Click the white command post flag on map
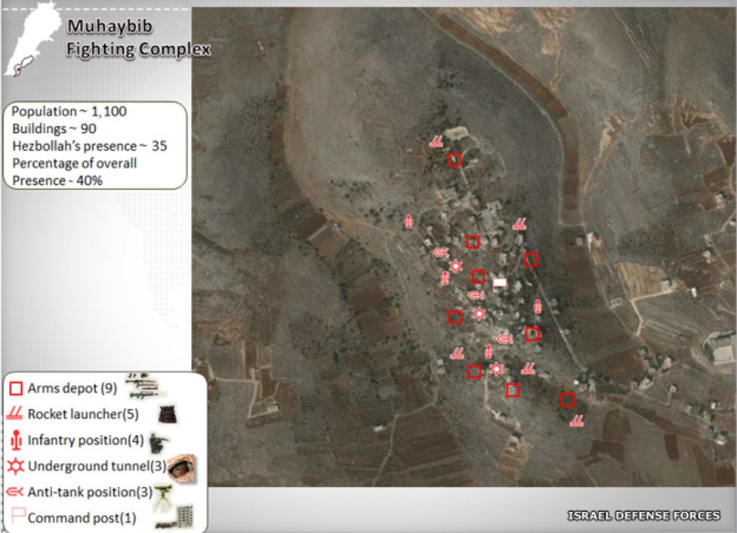Screen dimensions: 737x533 [x=499, y=283]
